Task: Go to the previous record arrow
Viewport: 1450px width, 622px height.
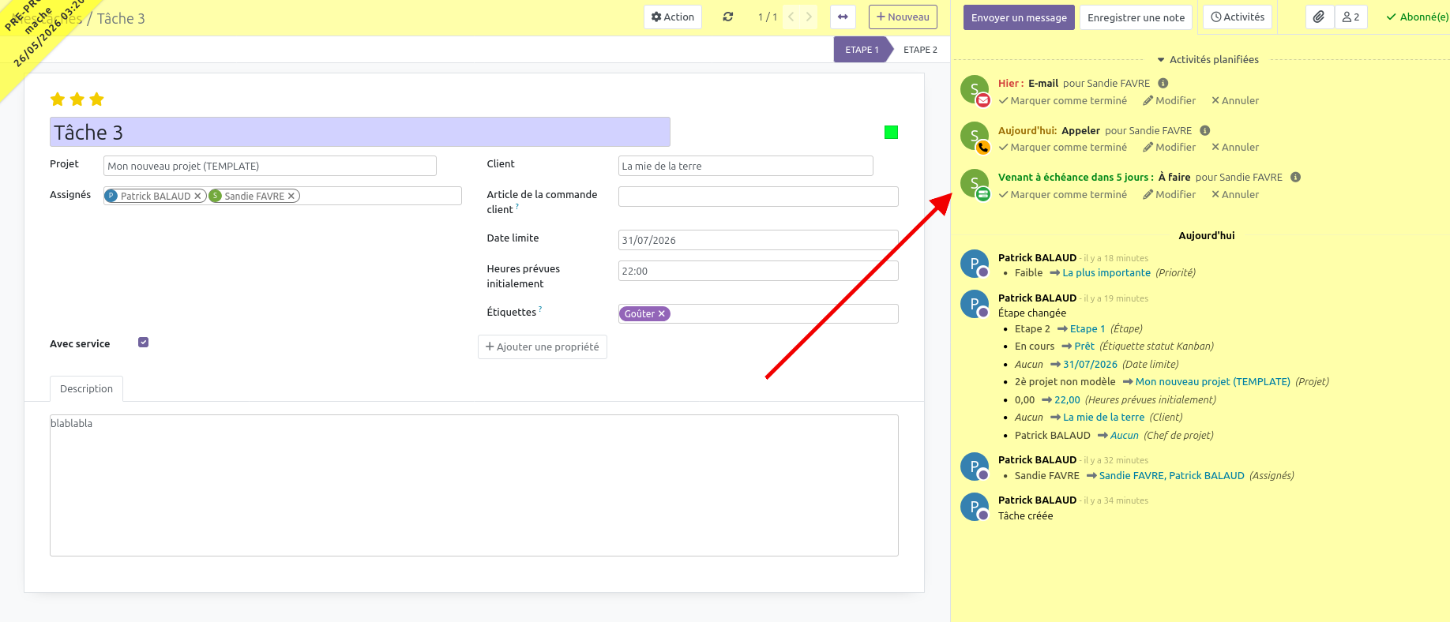Action: (791, 17)
